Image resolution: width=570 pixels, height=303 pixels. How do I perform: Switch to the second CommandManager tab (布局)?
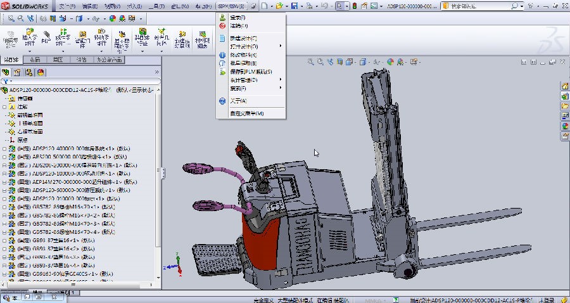tap(35, 60)
